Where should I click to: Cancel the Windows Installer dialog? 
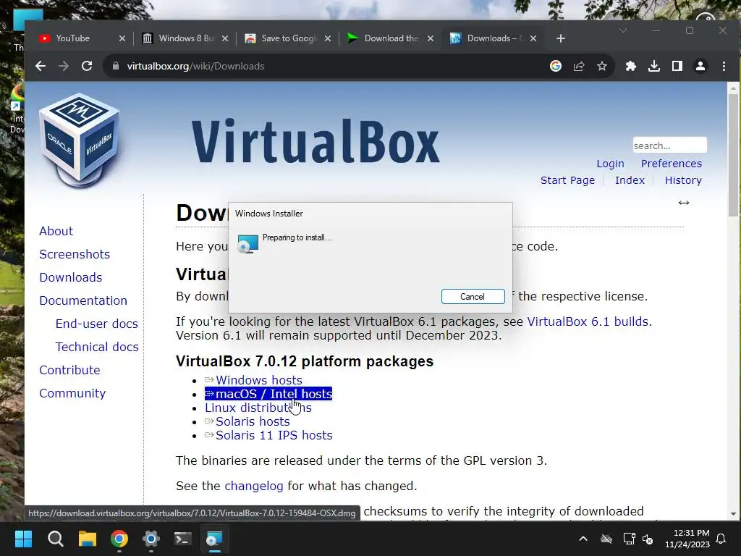[x=473, y=296]
